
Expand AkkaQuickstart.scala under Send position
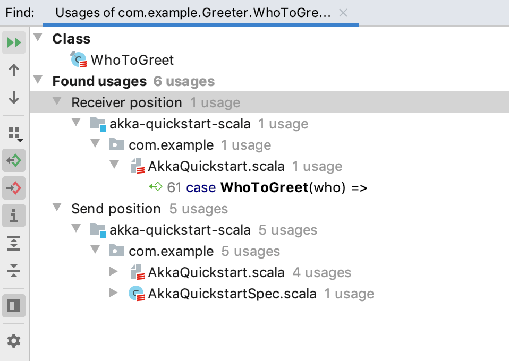113,272
